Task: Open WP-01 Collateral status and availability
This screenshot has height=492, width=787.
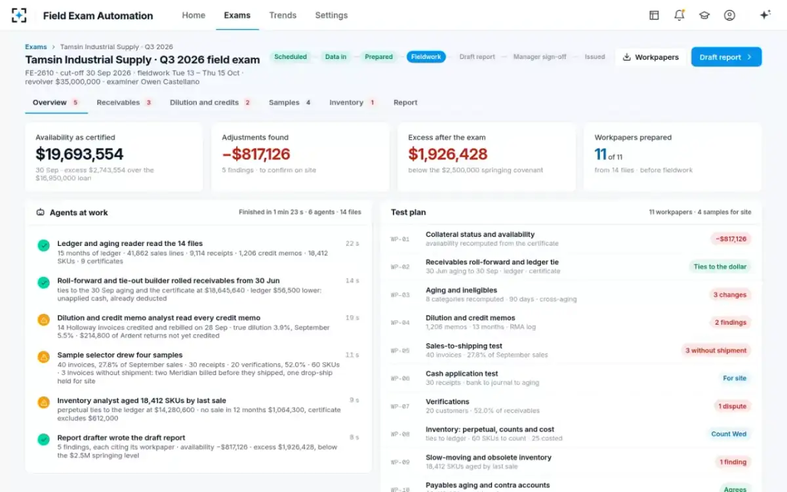Action: coord(571,239)
